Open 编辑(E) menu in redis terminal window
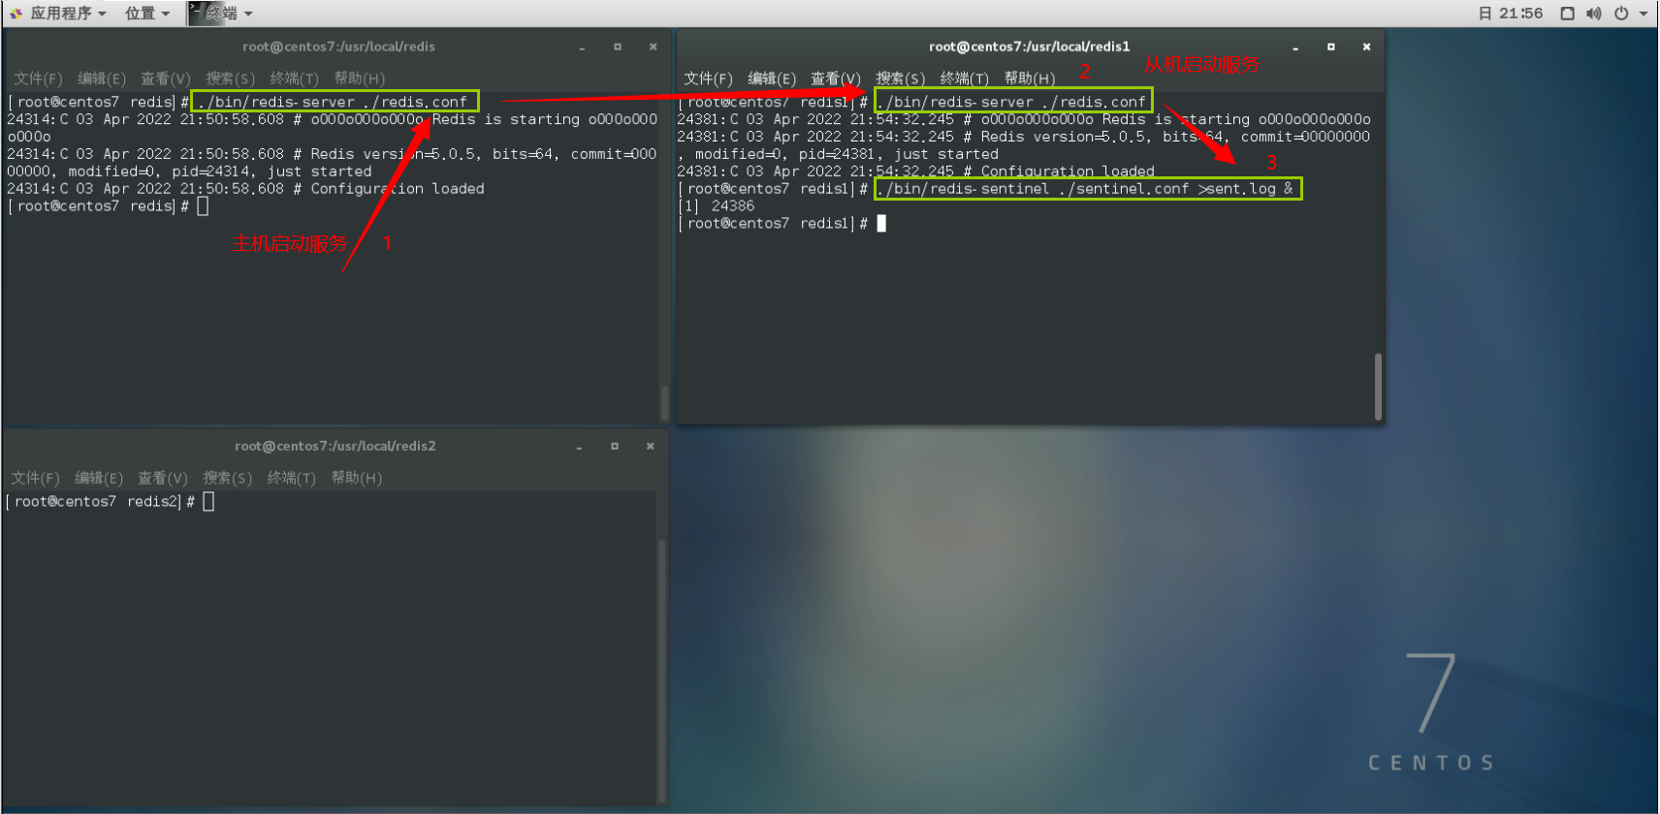This screenshot has width=1660, height=814. click(x=102, y=78)
